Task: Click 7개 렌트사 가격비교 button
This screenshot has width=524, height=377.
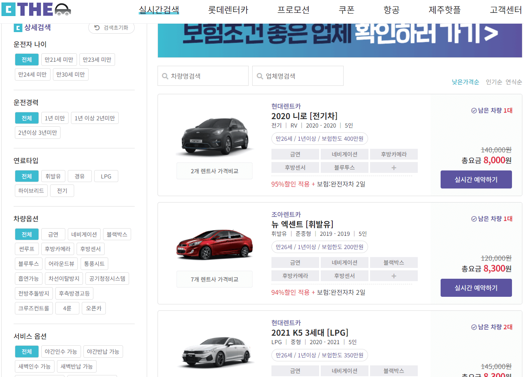Action: [214, 279]
